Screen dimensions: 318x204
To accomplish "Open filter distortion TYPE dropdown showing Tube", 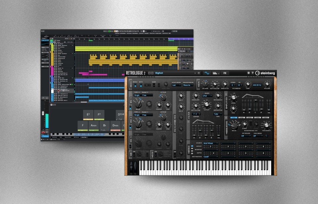I will (218, 114).
